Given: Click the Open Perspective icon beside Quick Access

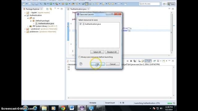Looking at the screenshot, I should tap(164, 4).
